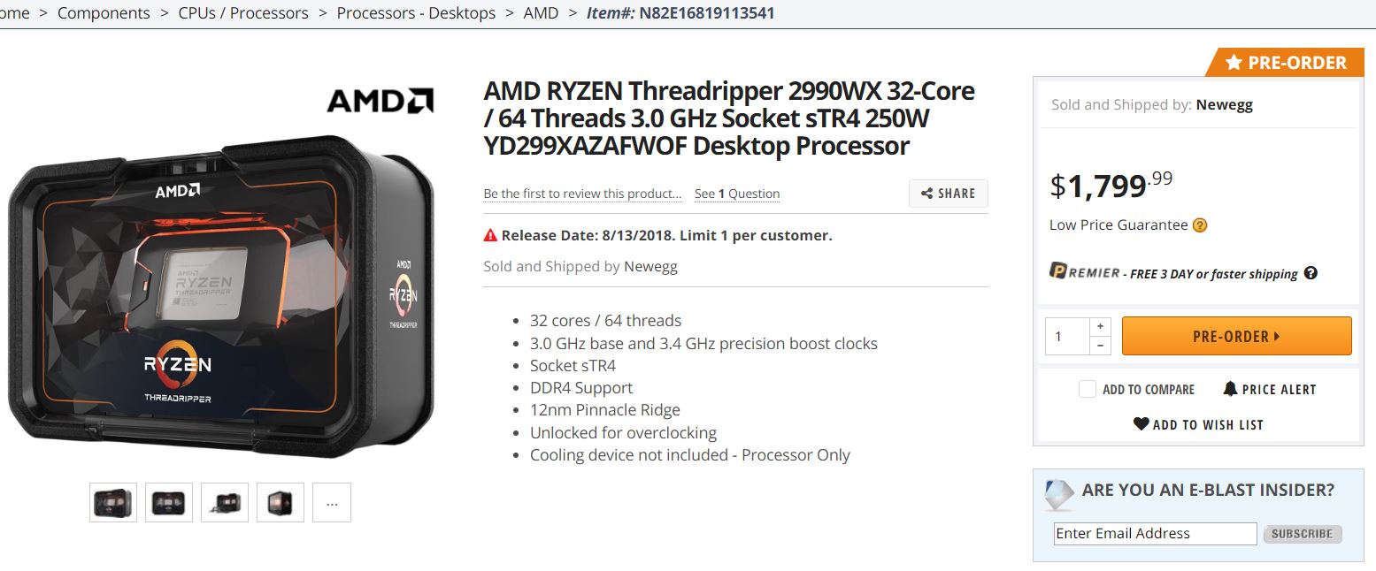Expand more product images with the ellipsis
This screenshot has width=1376, height=571.
(332, 503)
